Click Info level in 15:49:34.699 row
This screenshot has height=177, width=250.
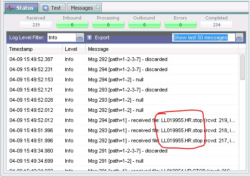pyautogui.click(x=69, y=161)
